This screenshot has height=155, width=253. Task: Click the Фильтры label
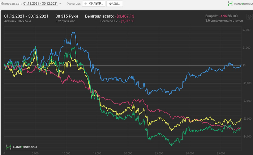point(74,4)
